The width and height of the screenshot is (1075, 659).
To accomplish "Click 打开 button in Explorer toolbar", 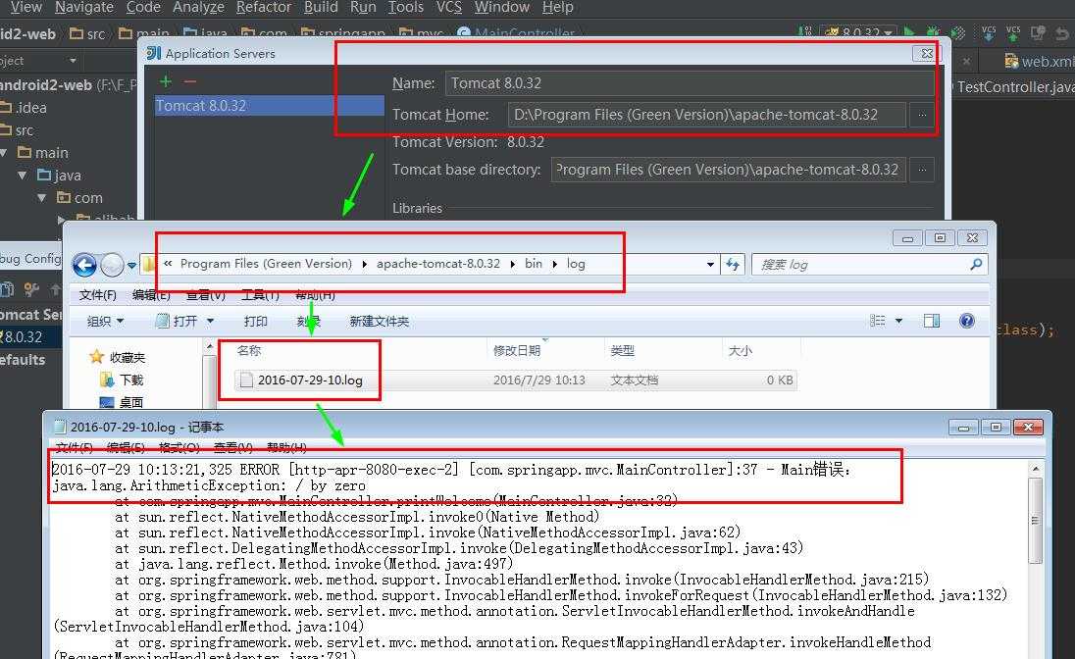I will coord(178,321).
